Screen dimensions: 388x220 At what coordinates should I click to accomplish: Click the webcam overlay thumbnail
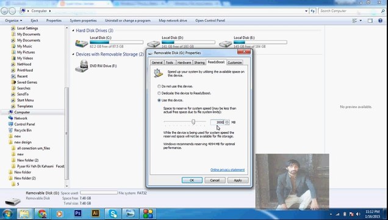click(x=292, y=182)
